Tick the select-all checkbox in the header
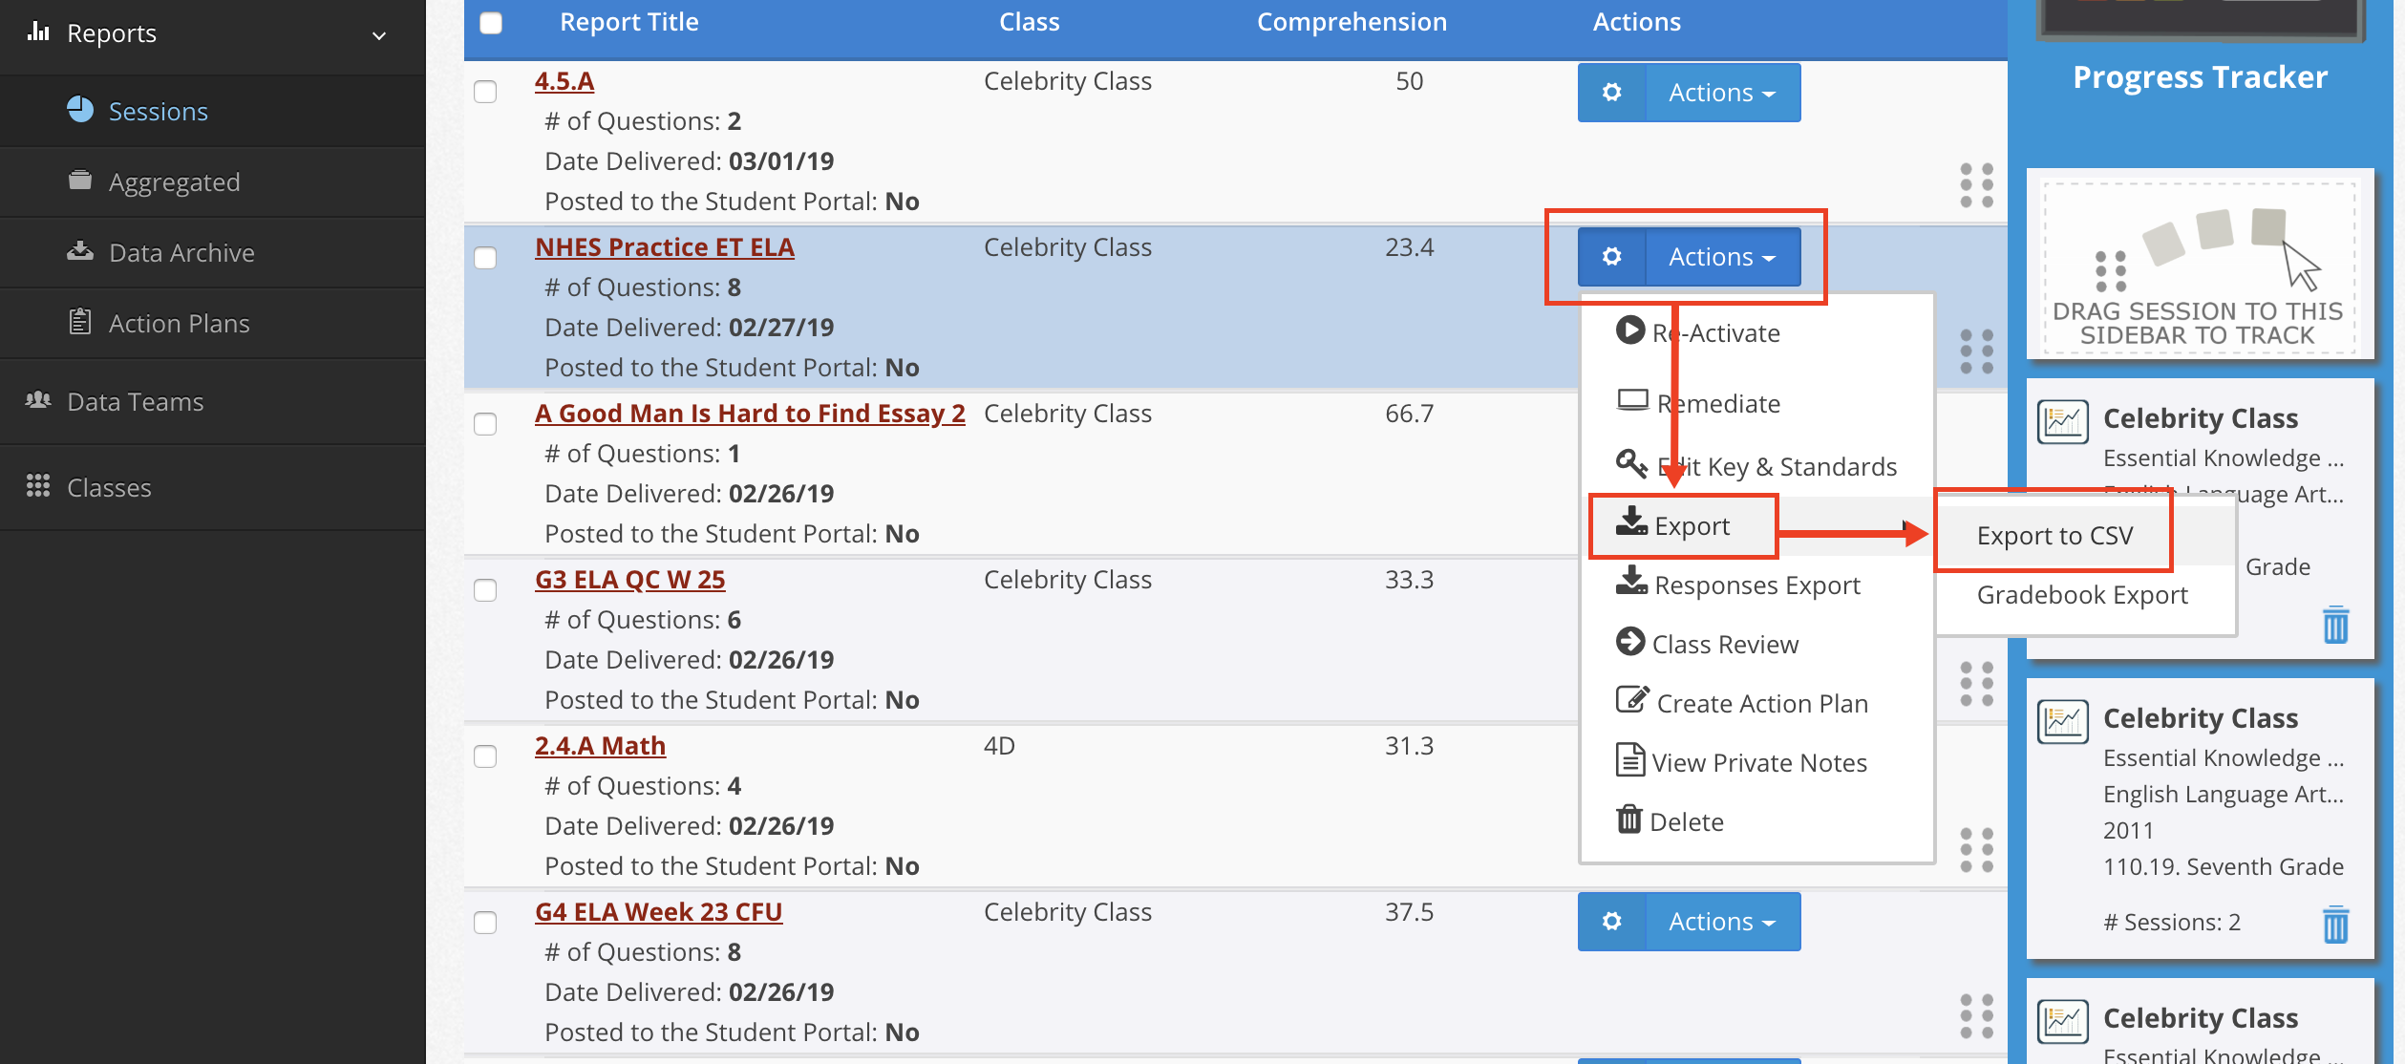 (491, 23)
